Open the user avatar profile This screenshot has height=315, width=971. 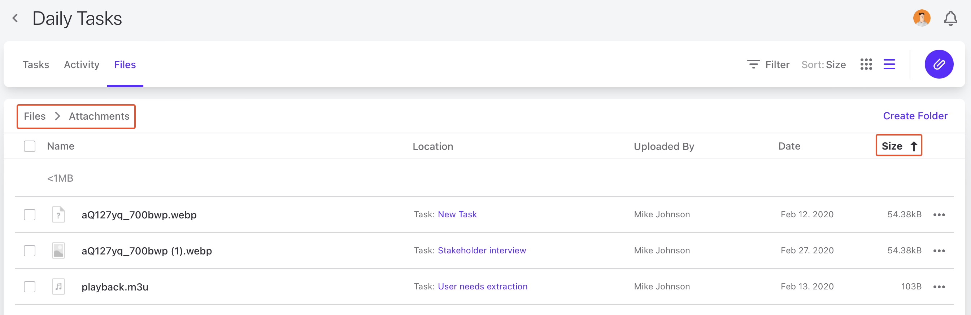(x=922, y=18)
